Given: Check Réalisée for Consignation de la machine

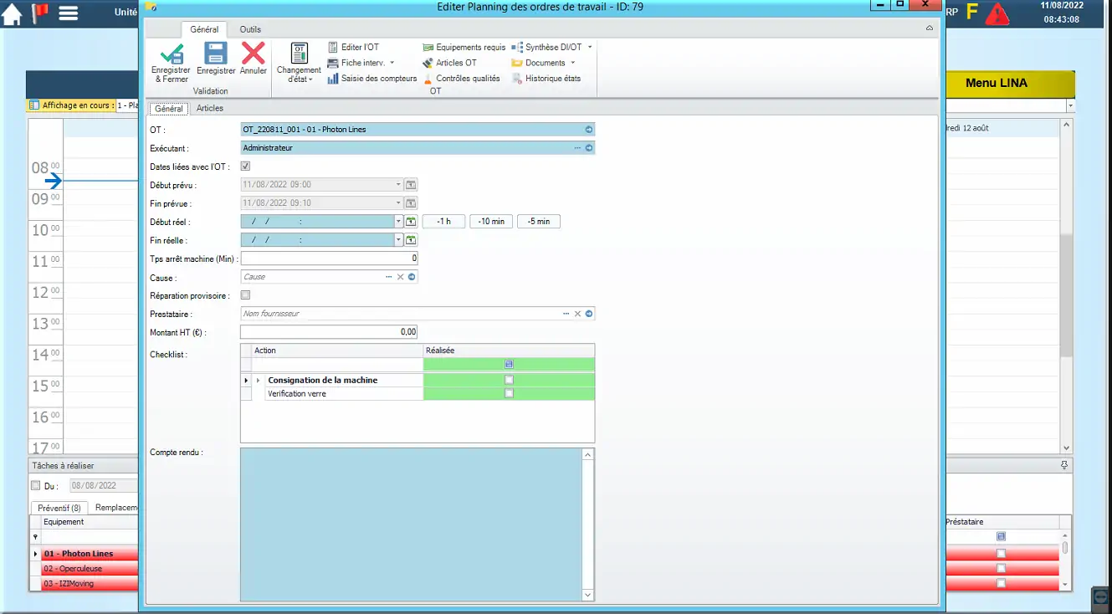Looking at the screenshot, I should click(509, 380).
